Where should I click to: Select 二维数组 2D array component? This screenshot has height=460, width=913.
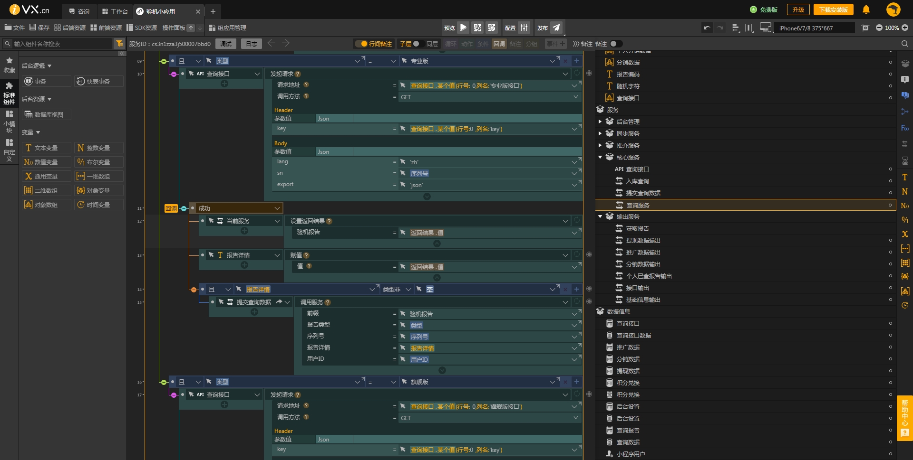[x=47, y=190]
